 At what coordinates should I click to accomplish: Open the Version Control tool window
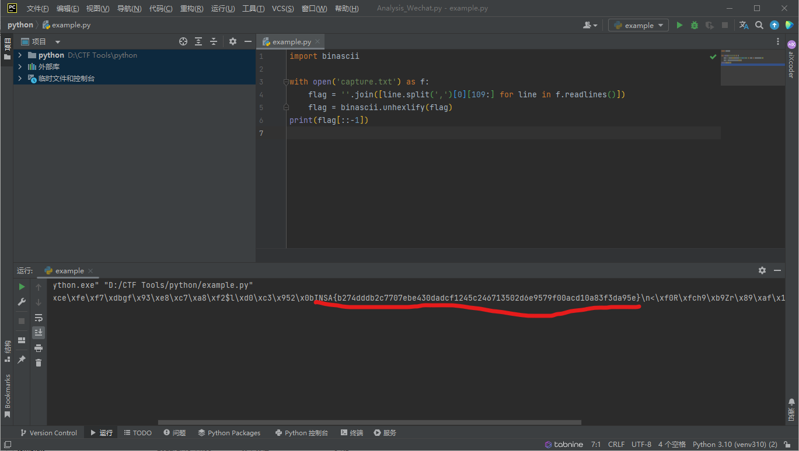tap(48, 432)
